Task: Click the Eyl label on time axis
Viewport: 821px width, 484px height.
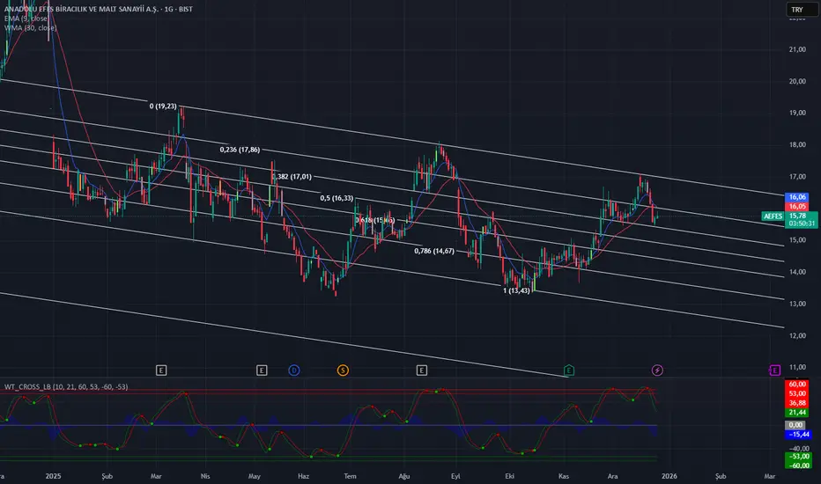Action: coord(455,476)
